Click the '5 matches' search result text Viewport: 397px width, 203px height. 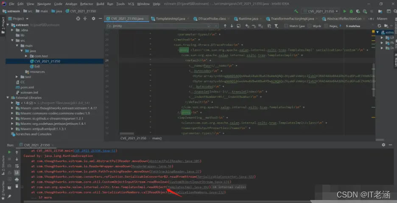353,26
